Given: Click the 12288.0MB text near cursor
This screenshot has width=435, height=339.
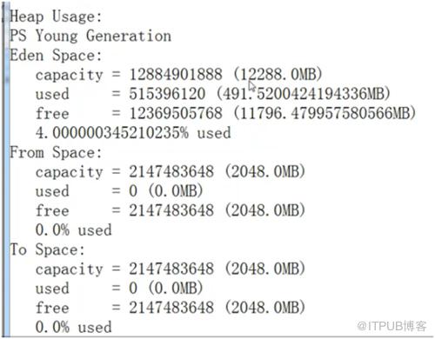Looking at the screenshot, I should click(x=278, y=75).
